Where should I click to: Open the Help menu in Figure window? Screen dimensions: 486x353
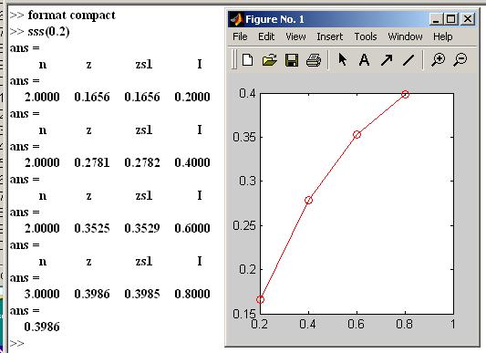coord(442,36)
